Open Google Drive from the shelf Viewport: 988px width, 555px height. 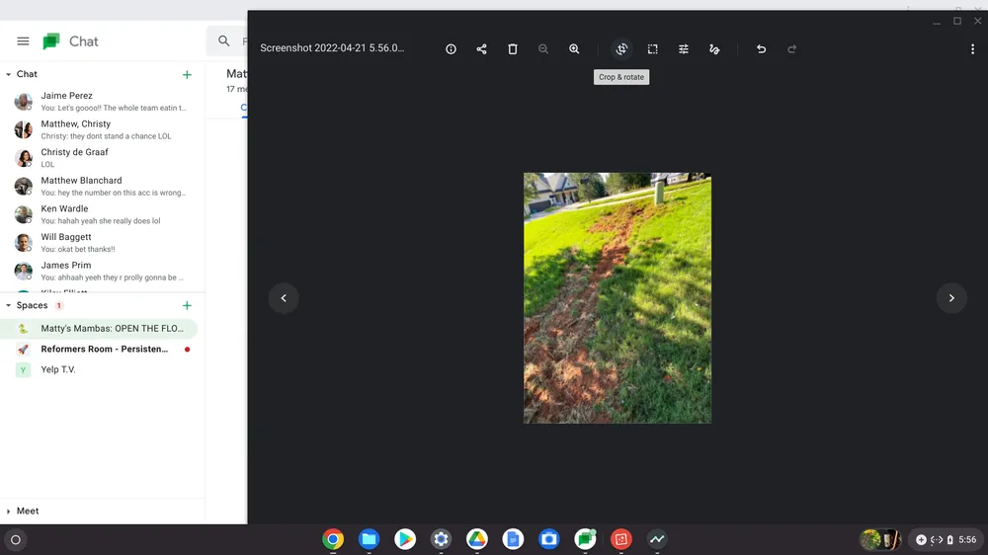(477, 539)
